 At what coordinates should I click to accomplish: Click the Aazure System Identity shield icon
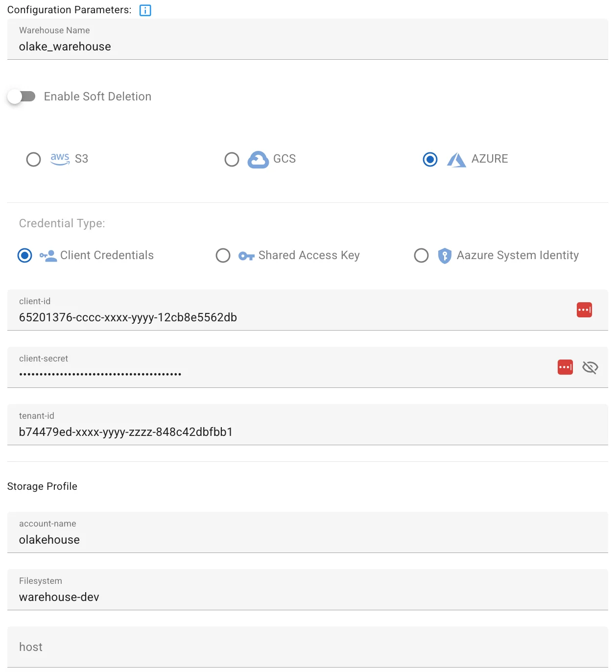(x=445, y=256)
